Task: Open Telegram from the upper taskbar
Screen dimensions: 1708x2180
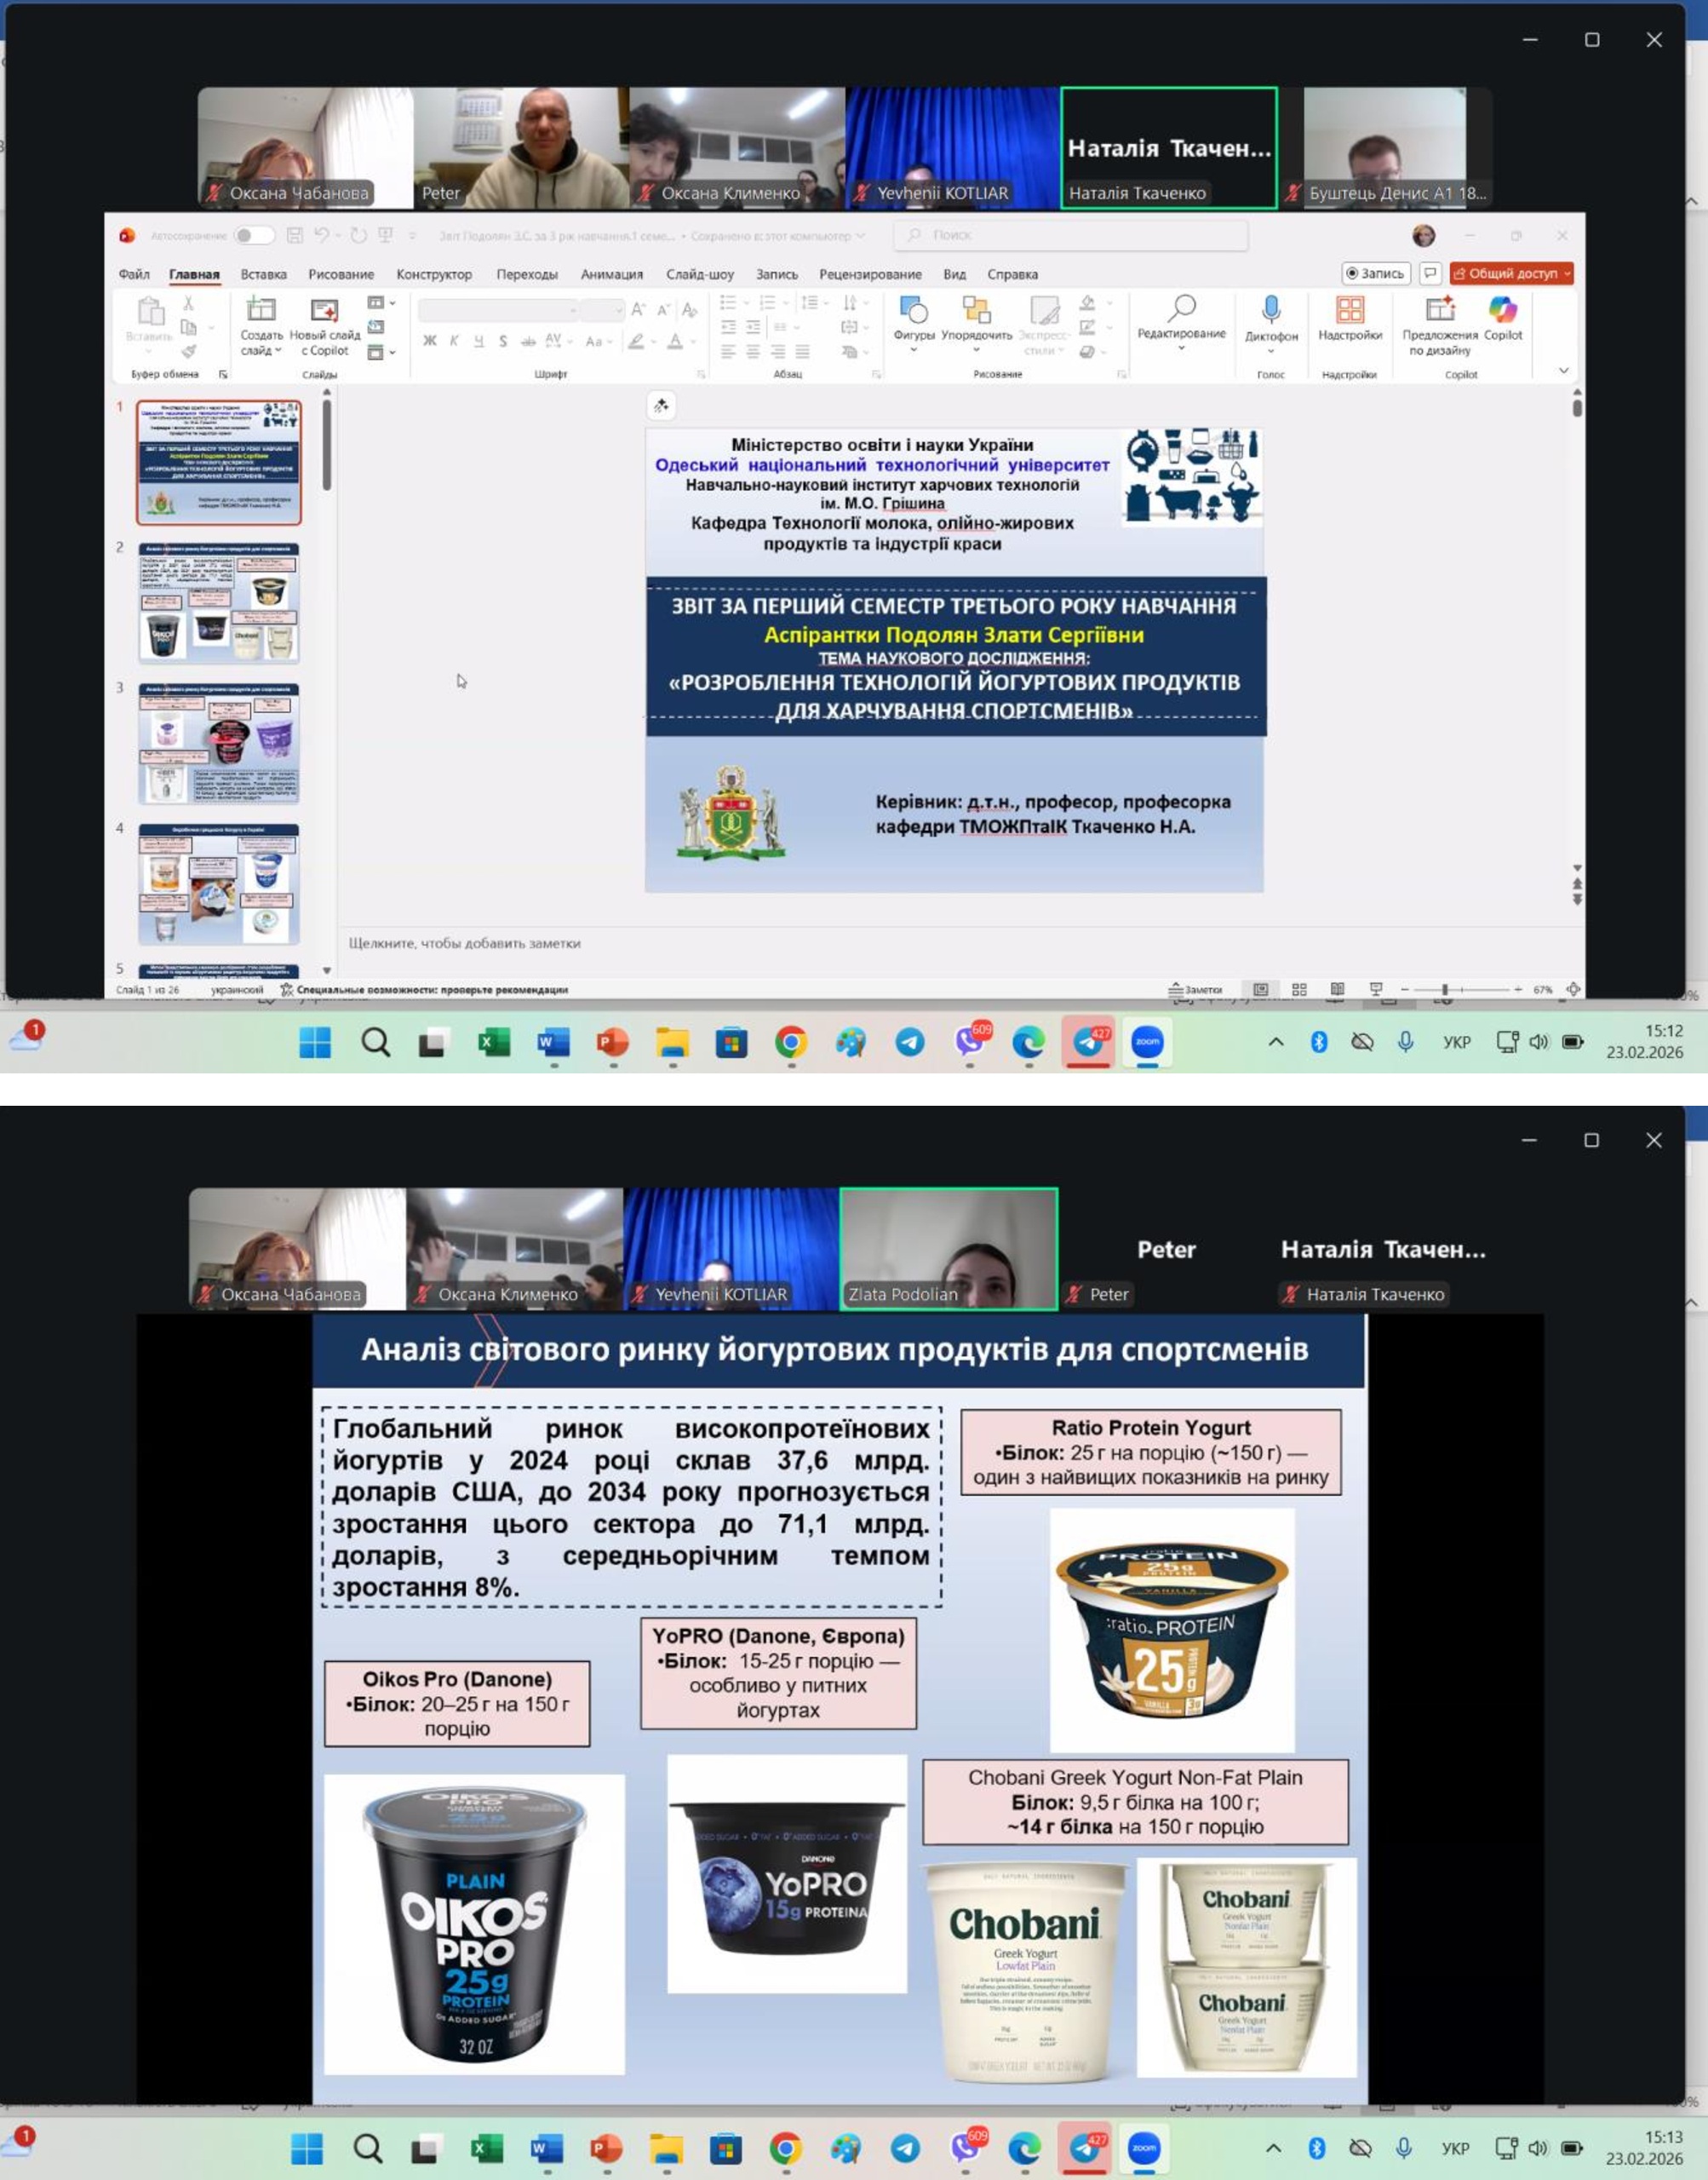Action: coord(910,1043)
